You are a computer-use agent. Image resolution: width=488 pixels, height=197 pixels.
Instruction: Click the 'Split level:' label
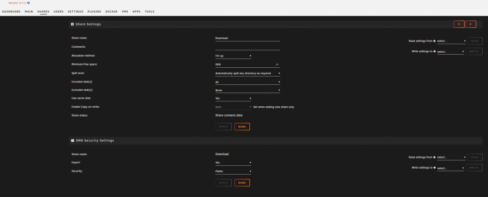(x=78, y=73)
